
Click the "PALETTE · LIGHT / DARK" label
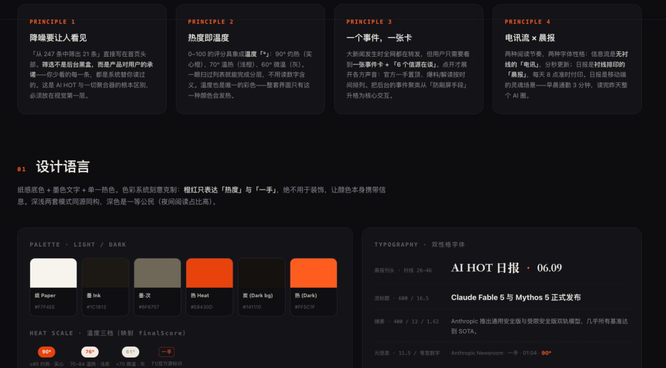pyautogui.click(x=78, y=245)
